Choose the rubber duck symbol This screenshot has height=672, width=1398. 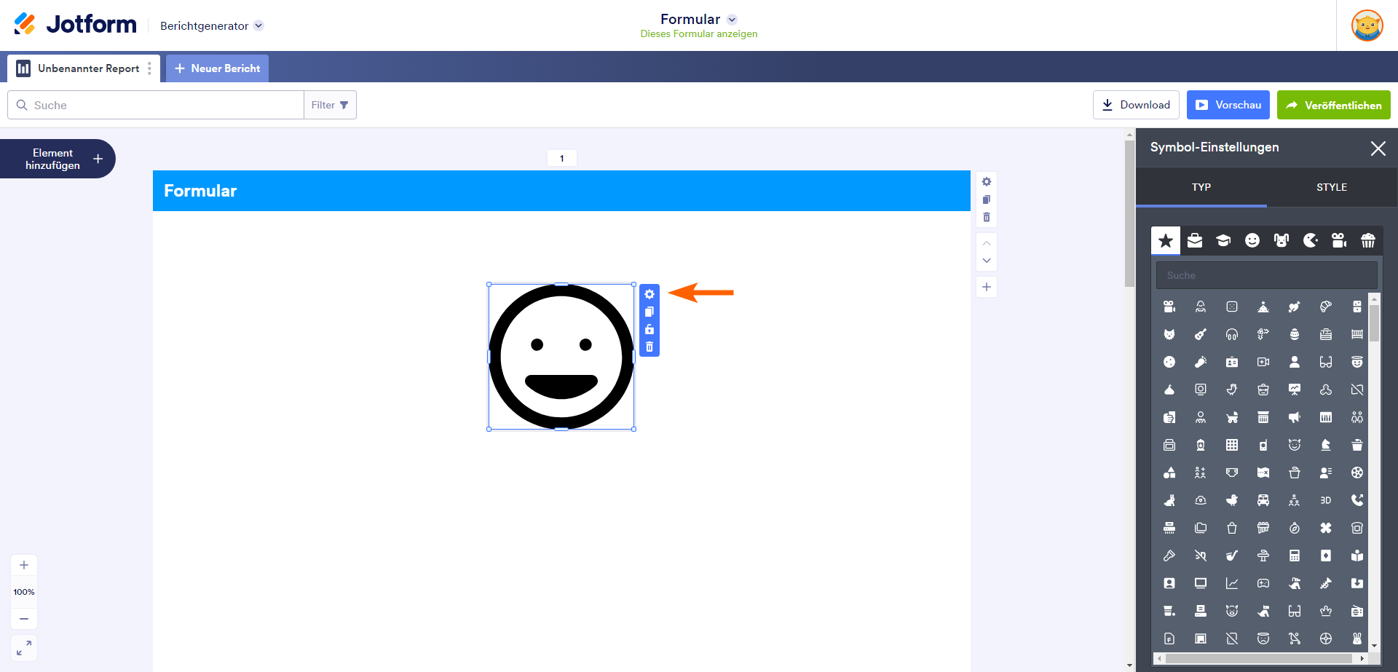point(1232,500)
